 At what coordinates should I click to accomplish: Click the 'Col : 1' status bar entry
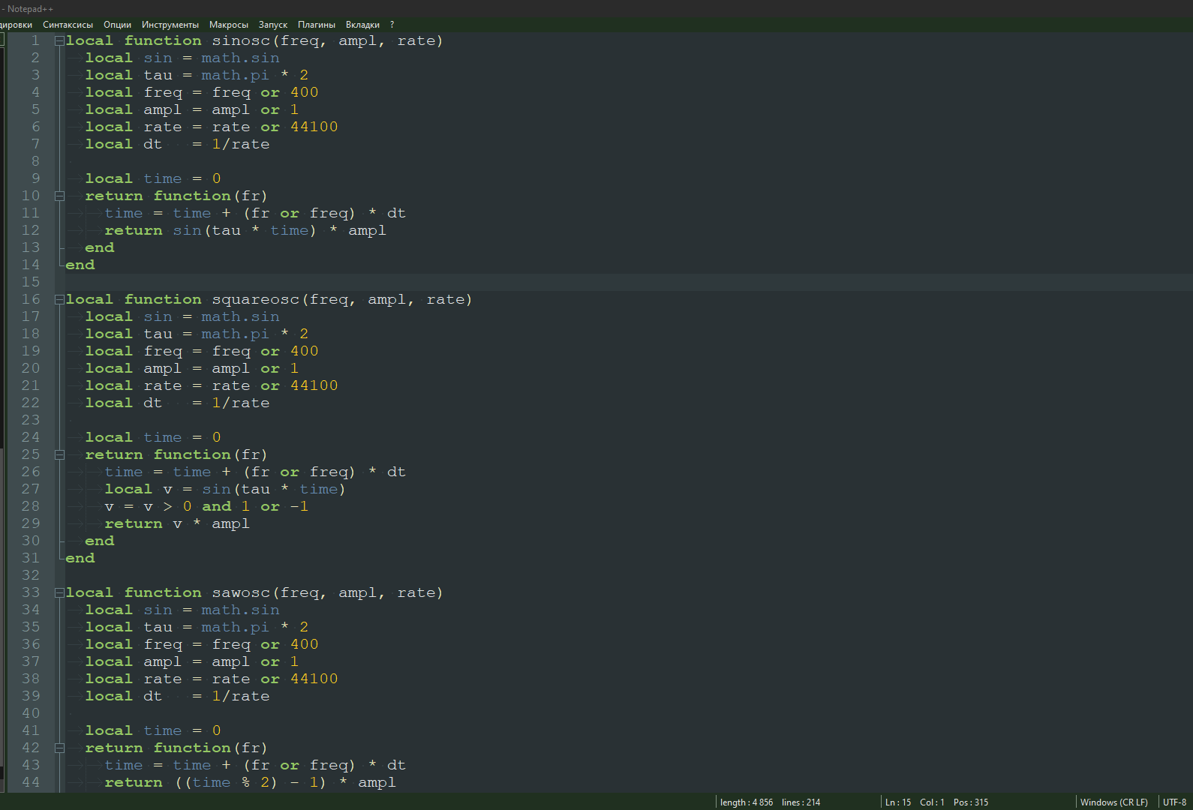click(933, 802)
